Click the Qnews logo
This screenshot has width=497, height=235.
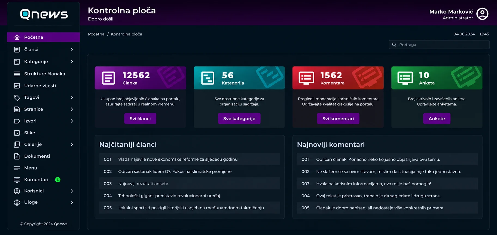44,14
